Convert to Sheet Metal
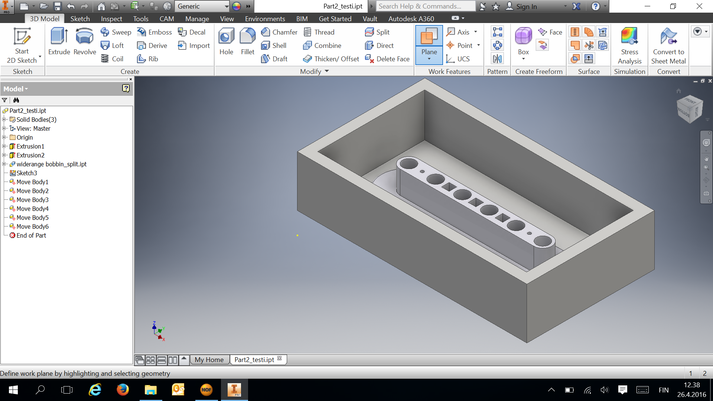 [668, 45]
